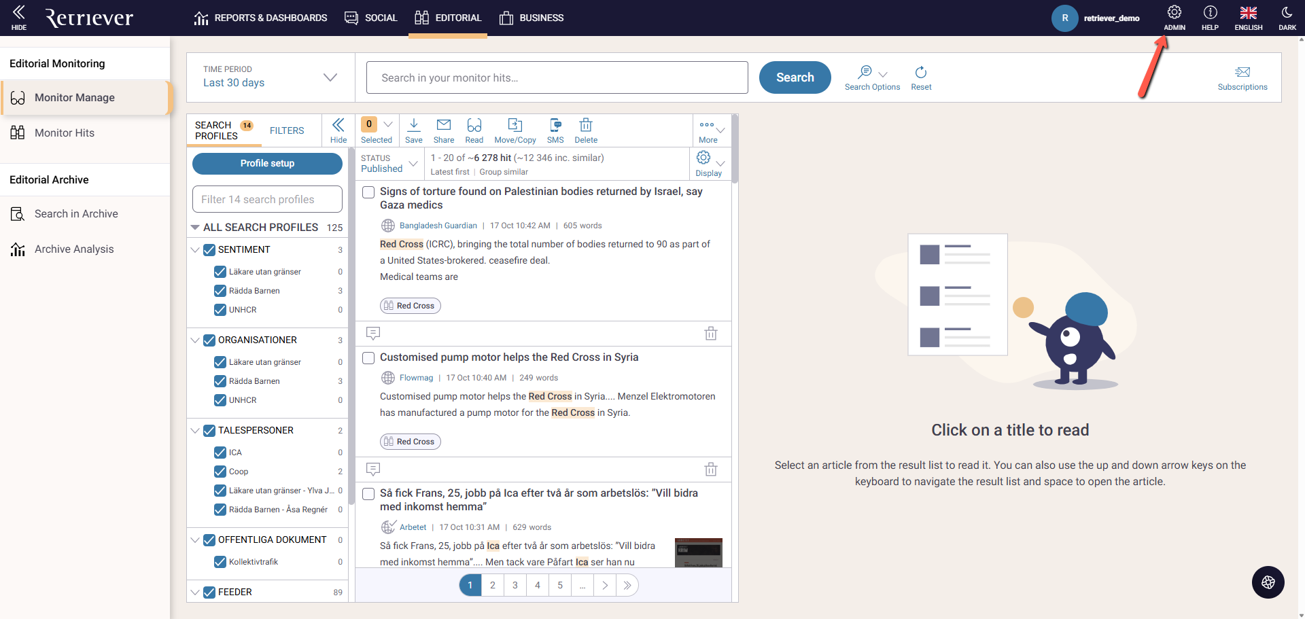Open the support chat widget
Image resolution: width=1305 pixels, height=619 pixels.
coord(1268,582)
